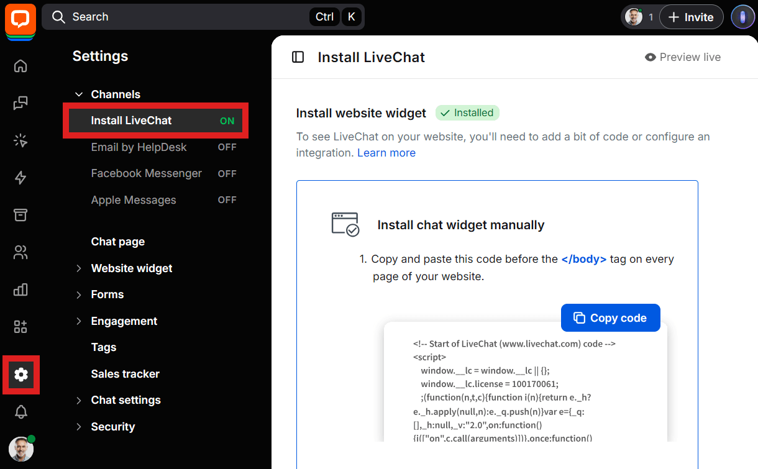758x469 pixels.
Task: Open the notifications bell icon
Action: [21, 412]
